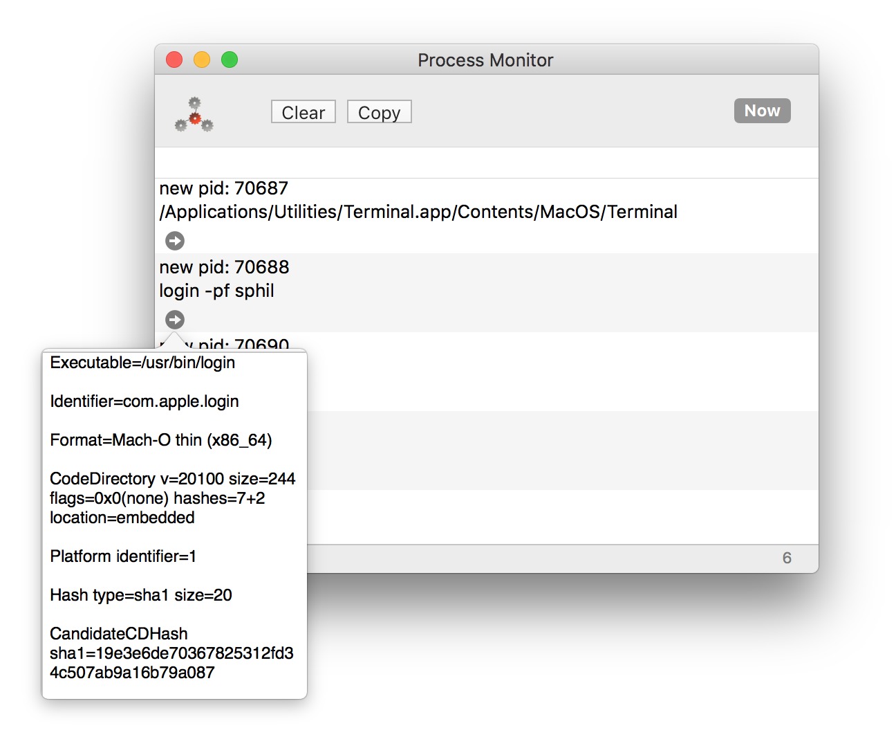The width and height of the screenshot is (896, 746).
Task: Click 'Hash type=sha1 size=20' line
Action: tap(141, 595)
